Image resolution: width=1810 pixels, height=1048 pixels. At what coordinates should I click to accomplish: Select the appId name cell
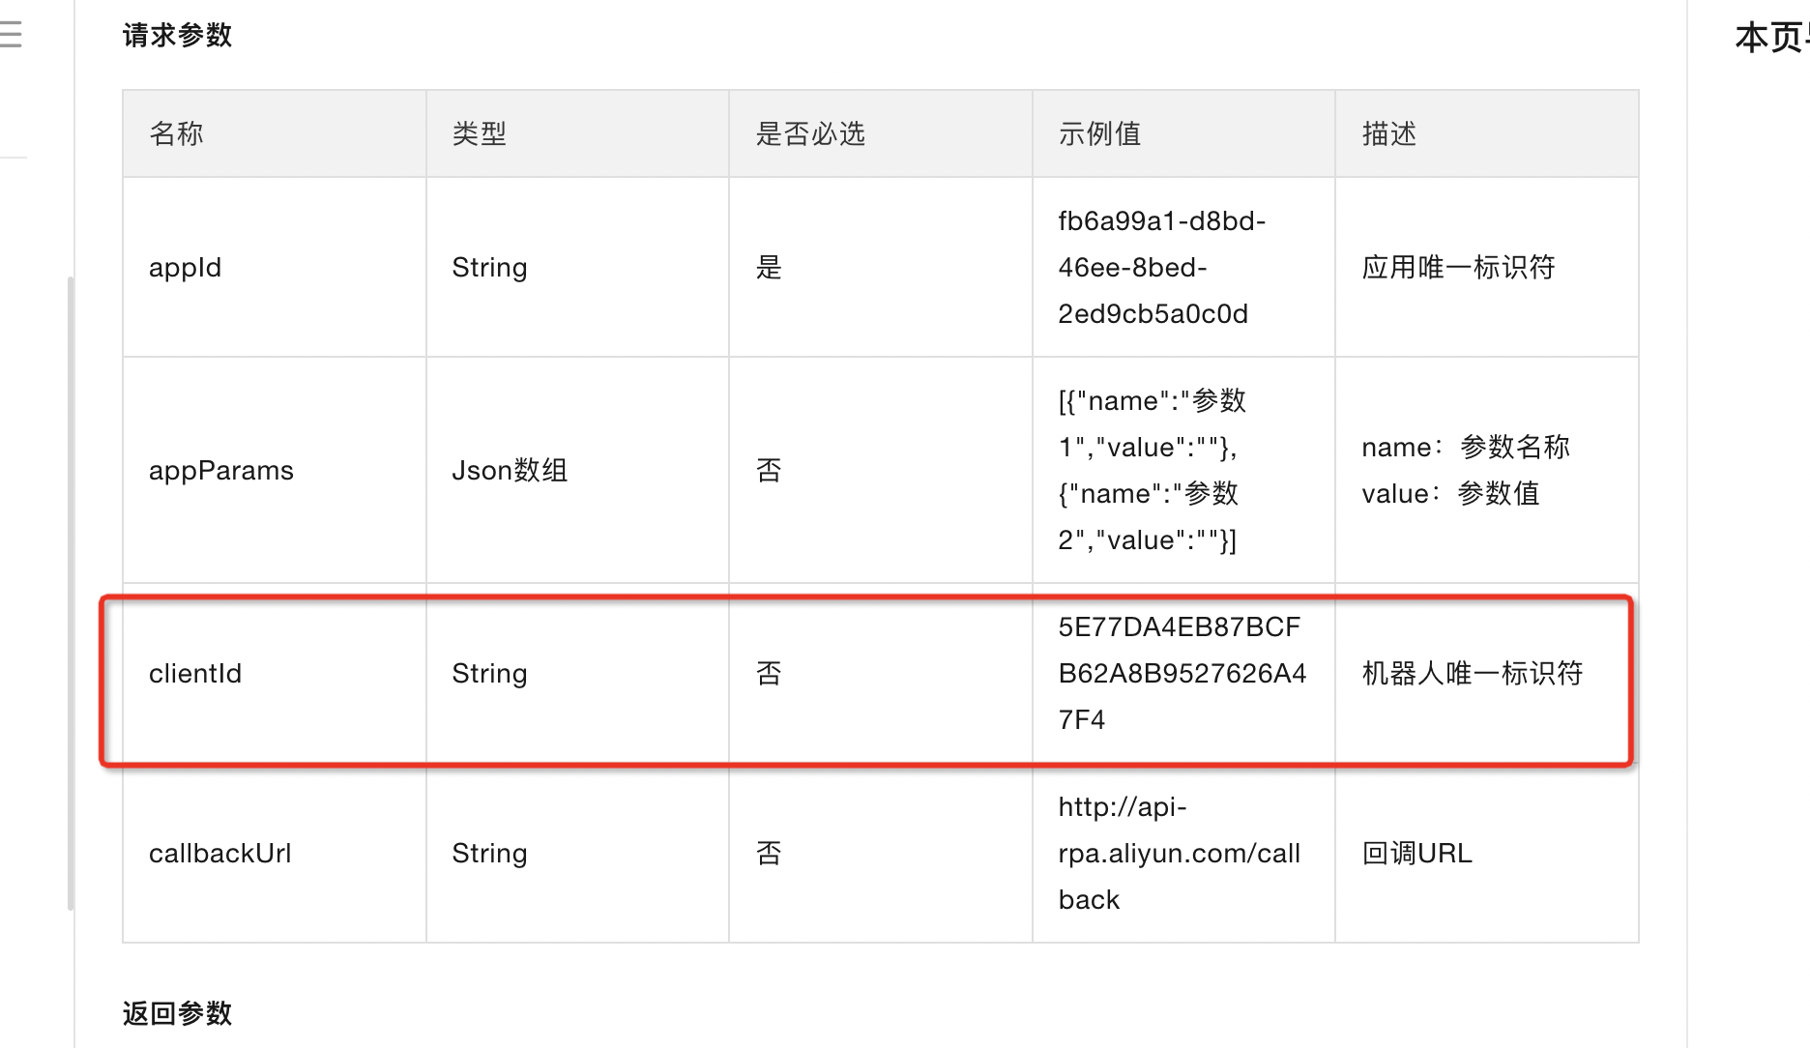tap(186, 268)
